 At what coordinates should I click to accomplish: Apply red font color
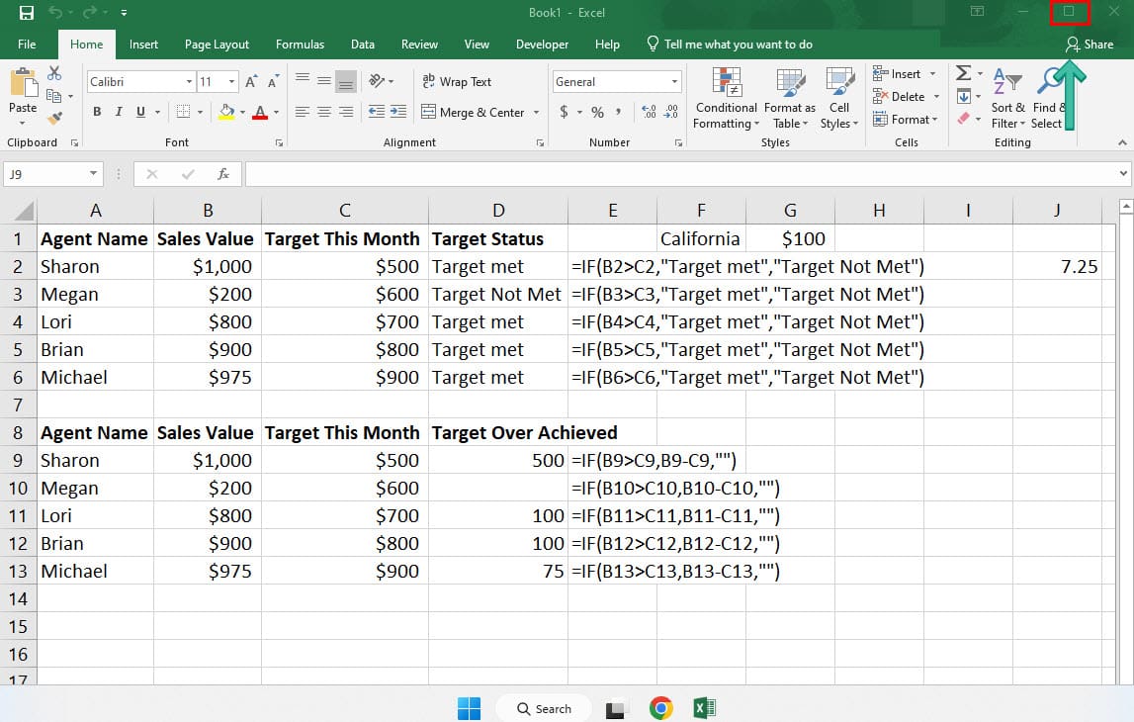(260, 112)
